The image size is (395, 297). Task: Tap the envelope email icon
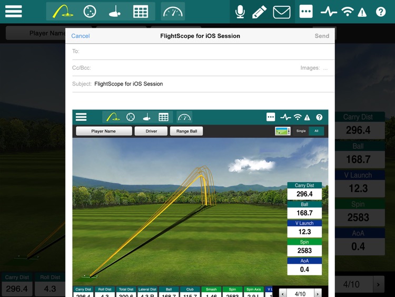click(x=282, y=12)
